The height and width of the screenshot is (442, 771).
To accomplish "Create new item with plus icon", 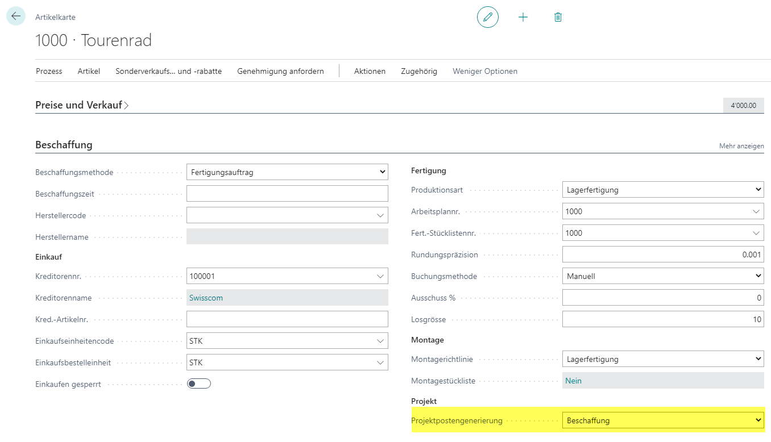I will tap(523, 17).
